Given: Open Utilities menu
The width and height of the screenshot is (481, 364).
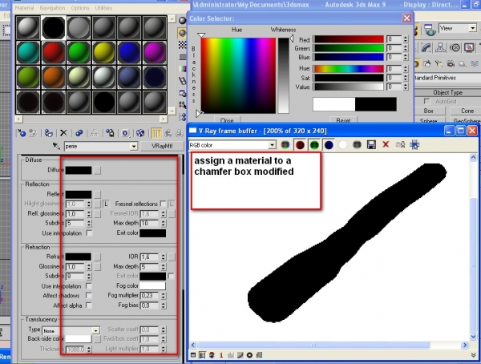Looking at the screenshot, I should [x=103, y=8].
